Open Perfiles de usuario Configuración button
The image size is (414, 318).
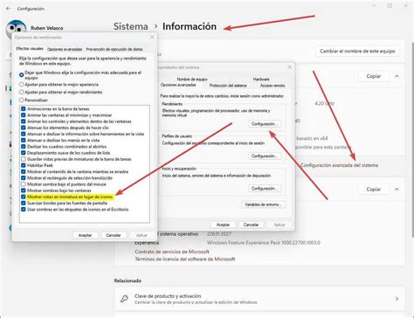(265, 156)
